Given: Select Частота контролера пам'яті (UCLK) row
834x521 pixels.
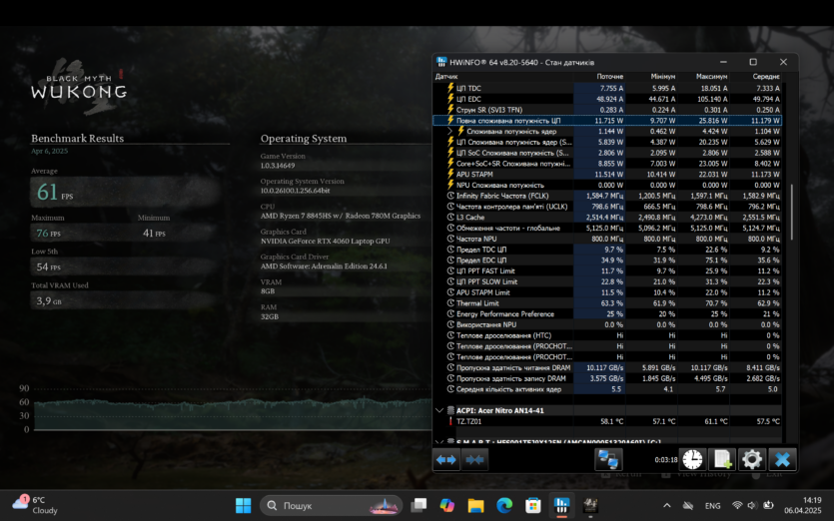Looking at the screenshot, I should (607, 207).
